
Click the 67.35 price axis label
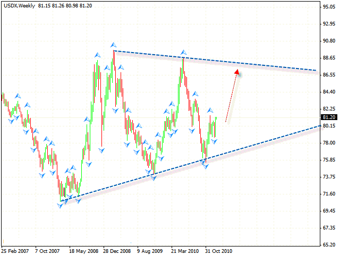coord(329,228)
